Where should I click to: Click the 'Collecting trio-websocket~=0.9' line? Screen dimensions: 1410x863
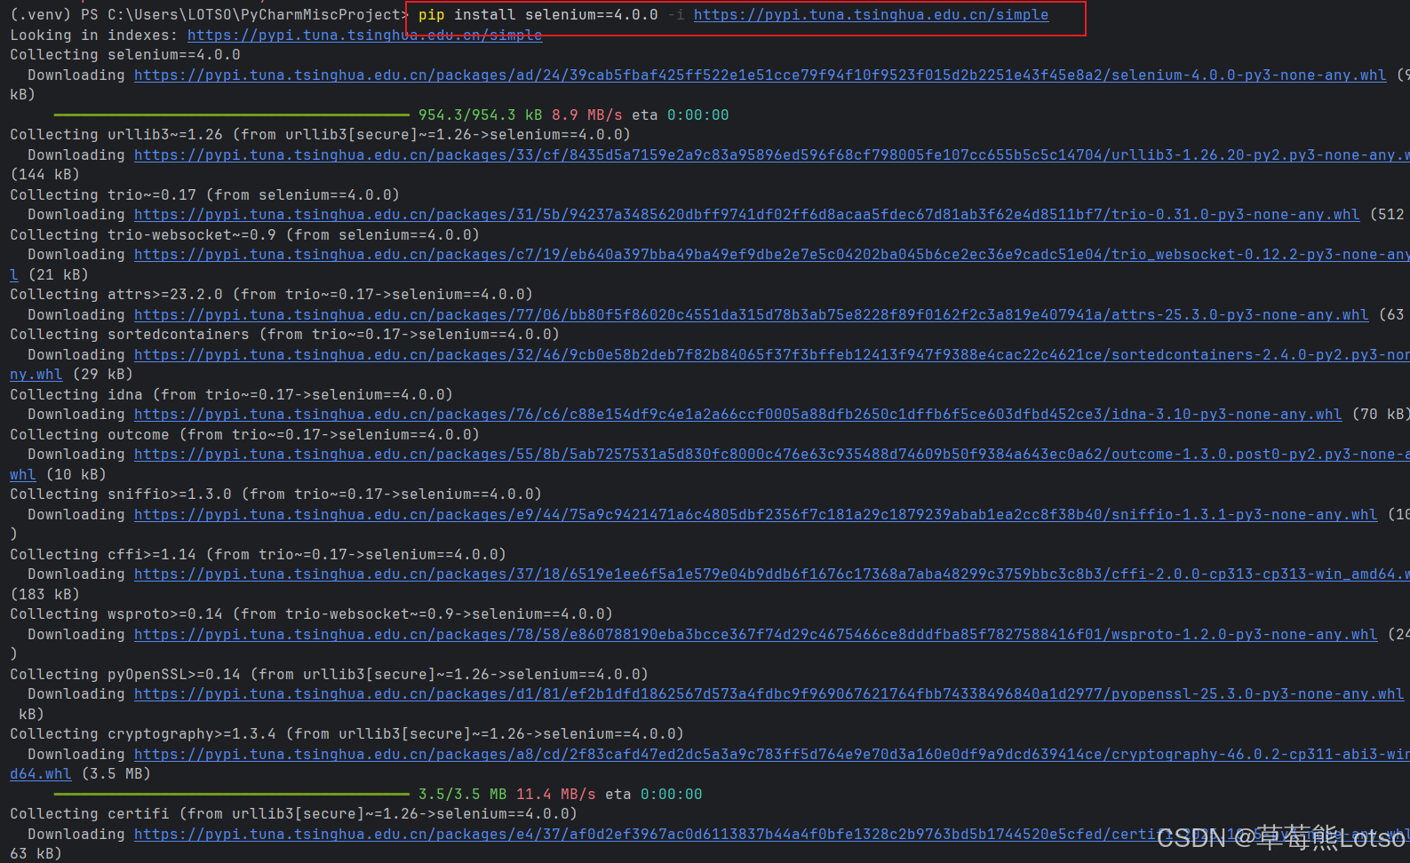244,235
